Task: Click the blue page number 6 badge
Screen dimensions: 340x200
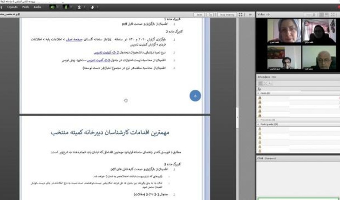Action: click(x=195, y=96)
